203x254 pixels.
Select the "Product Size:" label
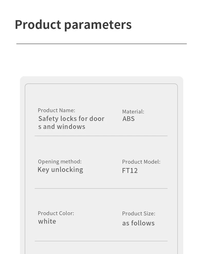pyautogui.click(x=139, y=214)
